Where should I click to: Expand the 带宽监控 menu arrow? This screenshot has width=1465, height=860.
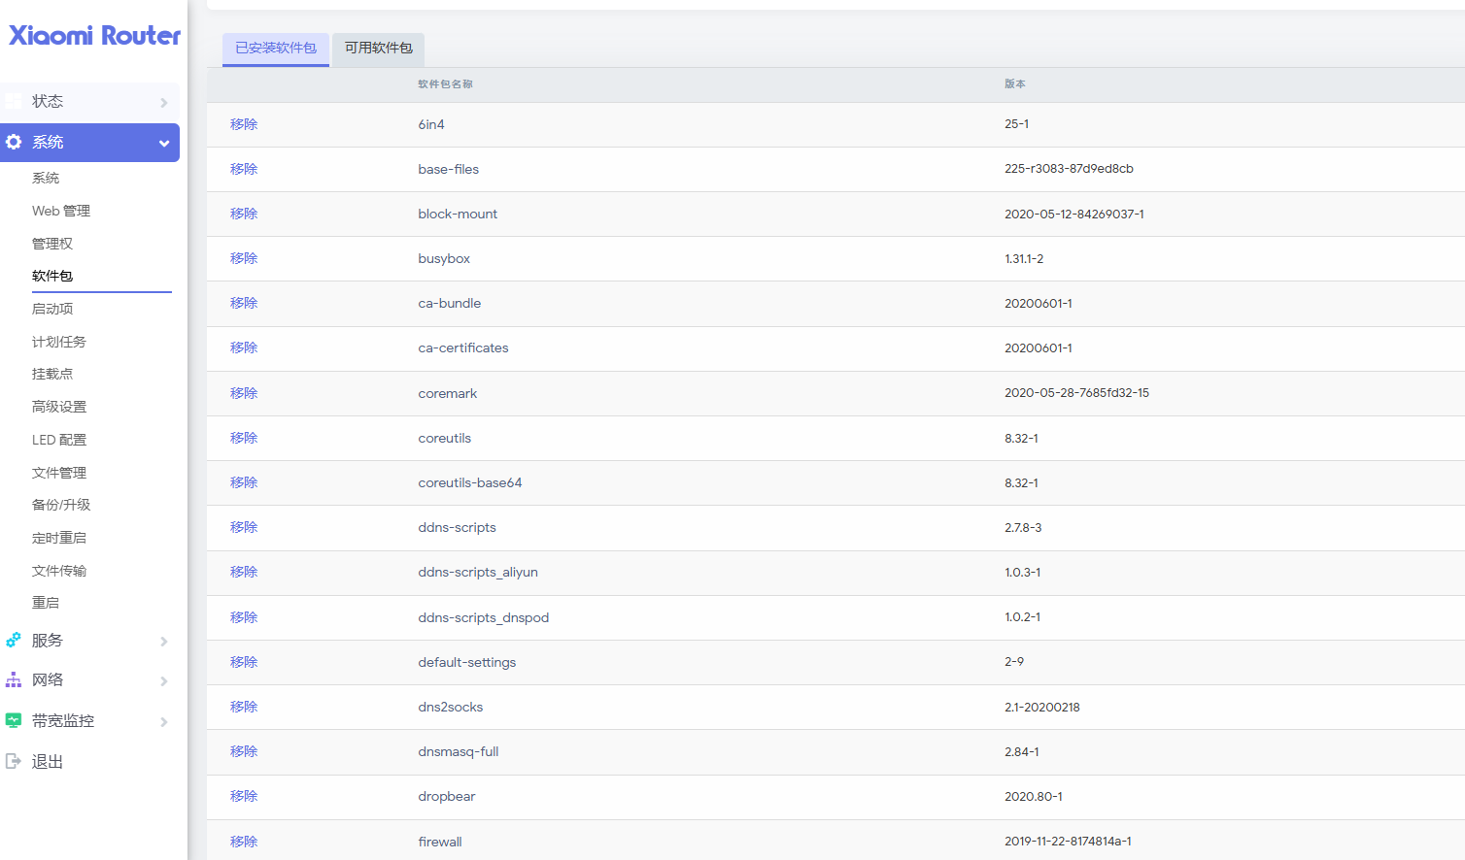pos(163,722)
